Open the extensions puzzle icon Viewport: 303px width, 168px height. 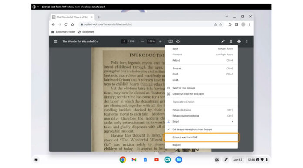(230, 24)
